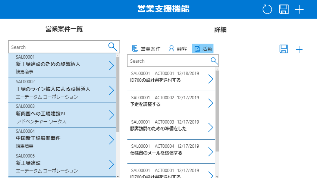
Task: Switch to the 顧客 tab
Action: [178, 49]
